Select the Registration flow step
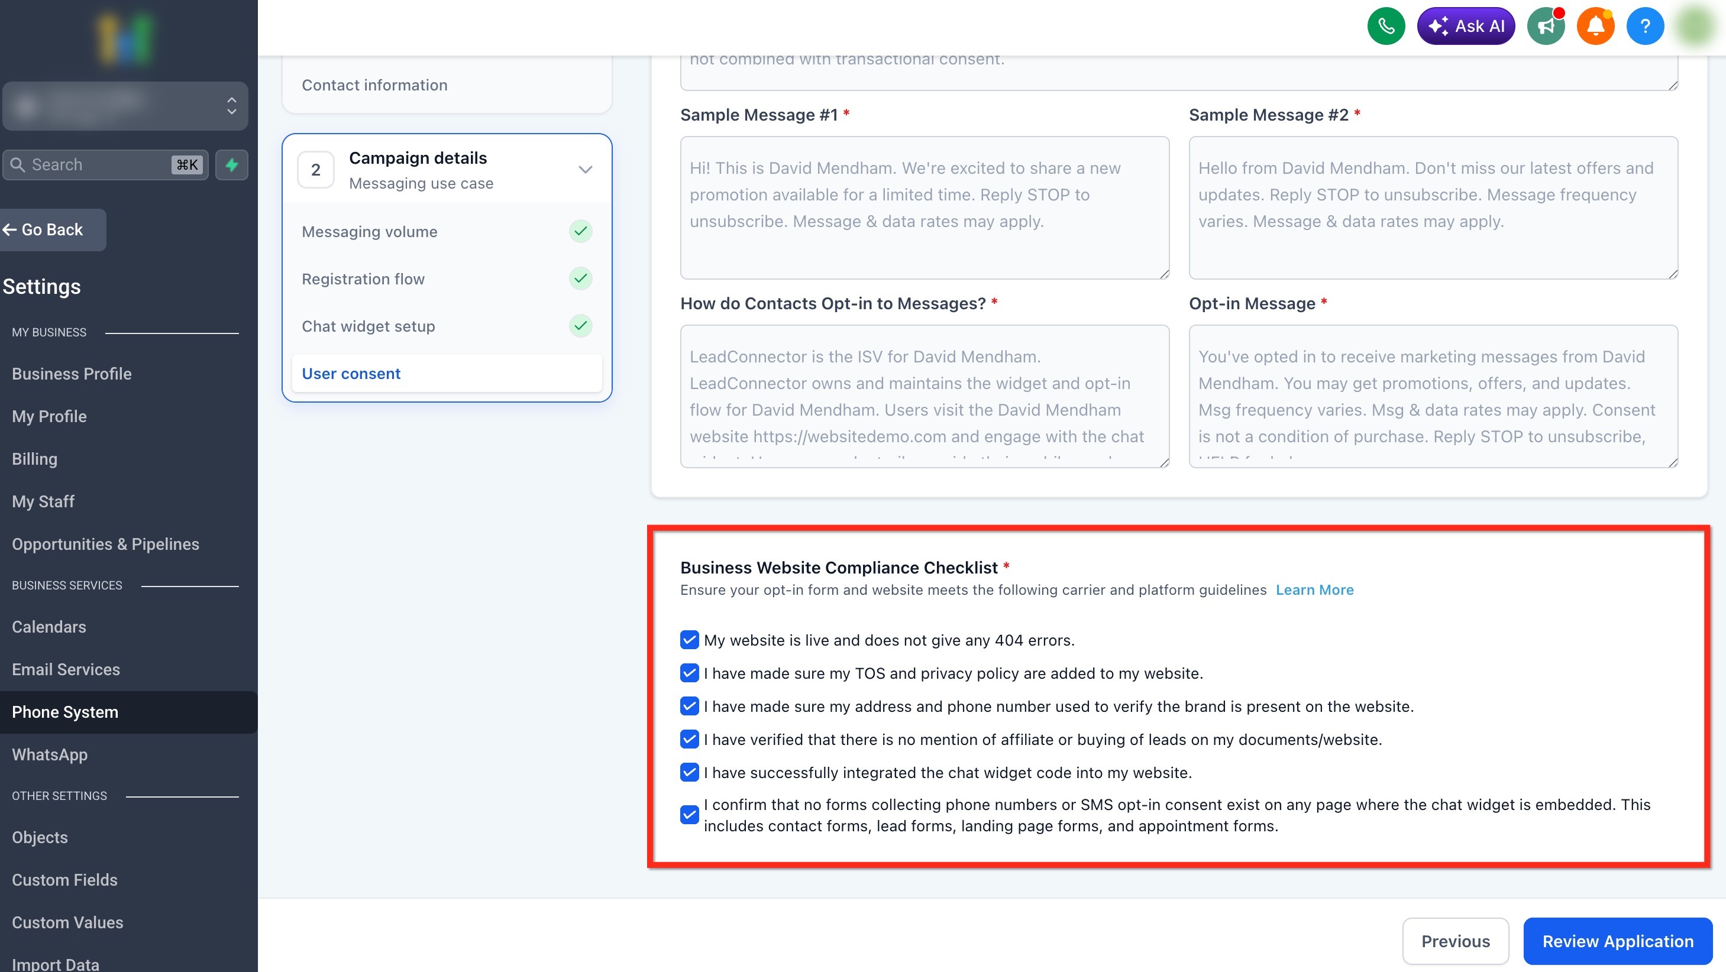 [363, 278]
